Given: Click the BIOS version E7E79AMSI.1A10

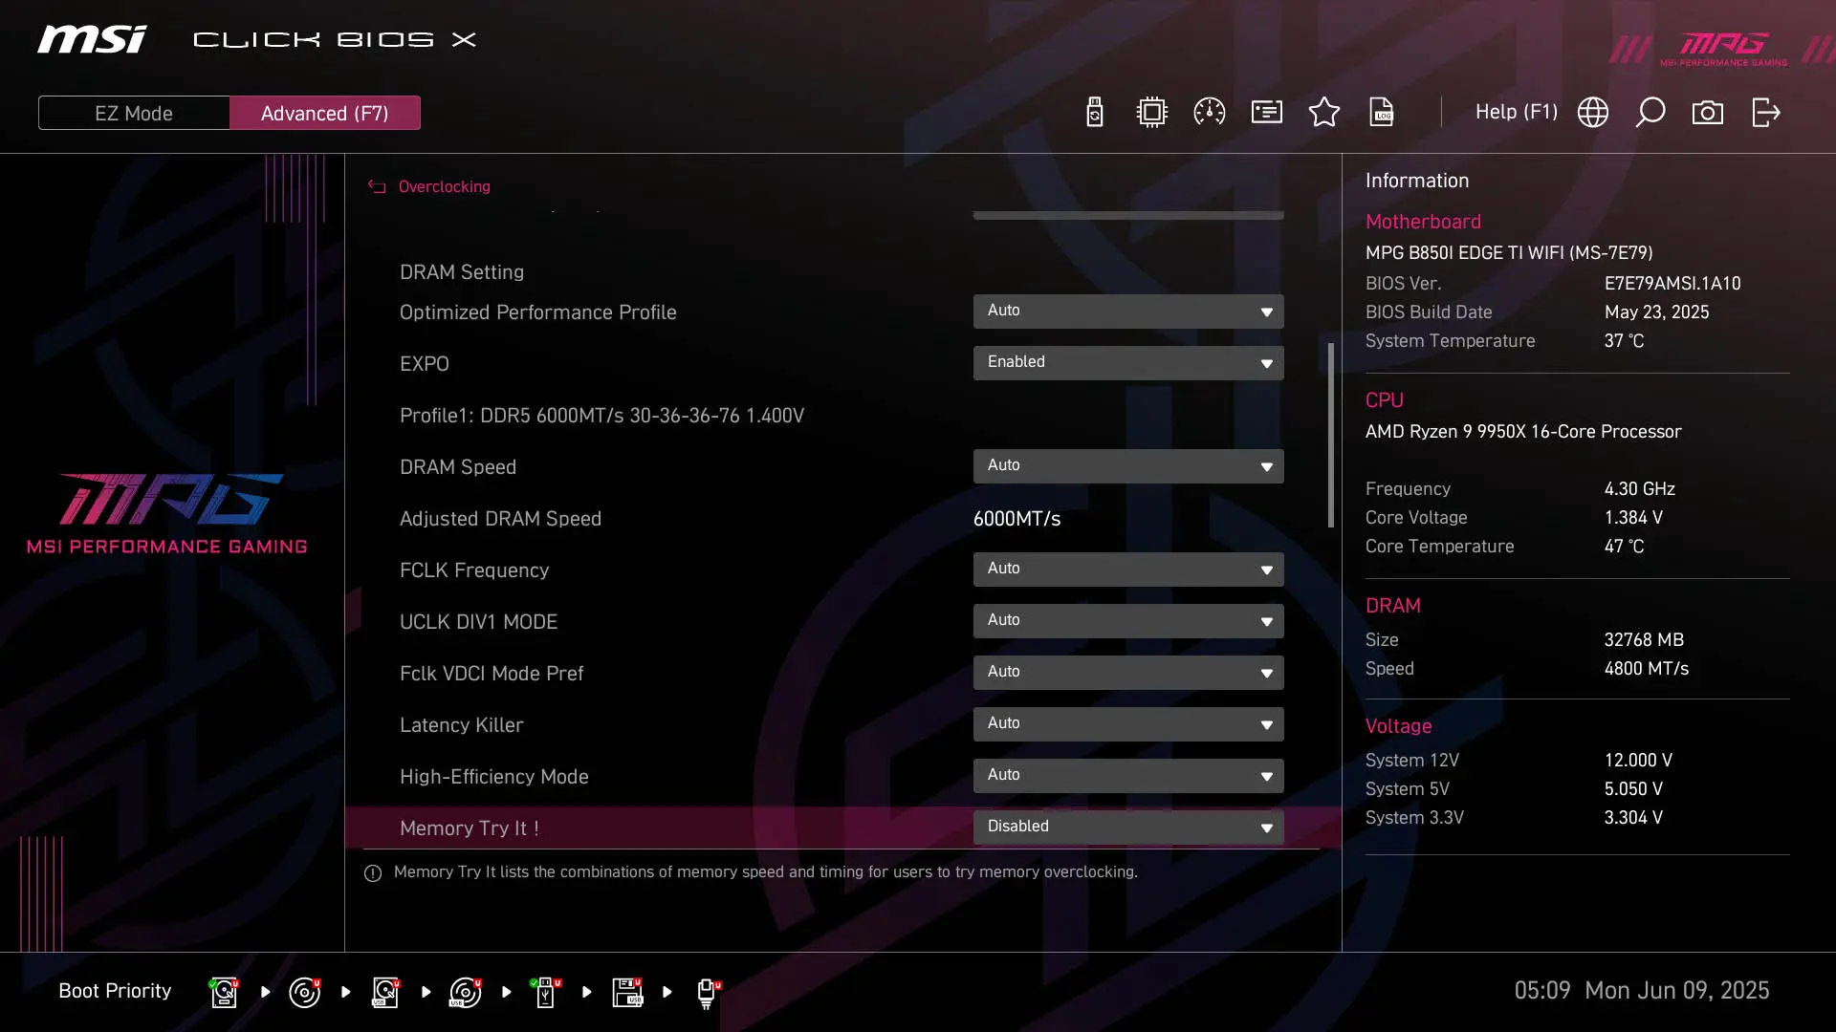Looking at the screenshot, I should 1672,284.
